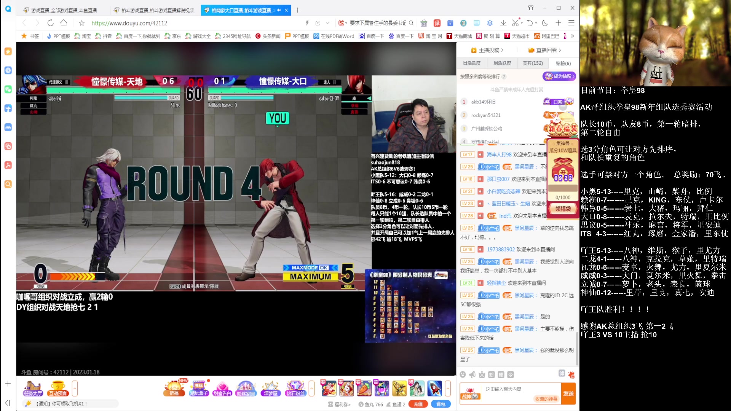The image size is (731, 411).
Task: Open the 任务大厅 task hall
Action: click(32, 389)
